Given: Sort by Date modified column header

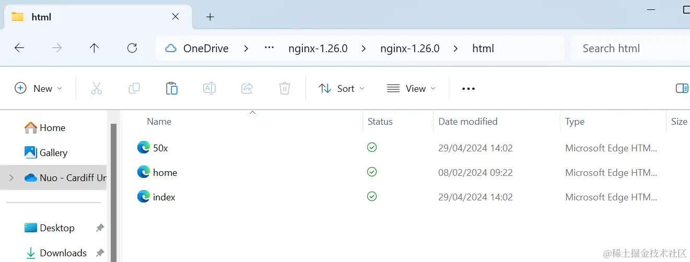Looking at the screenshot, I should (x=467, y=121).
